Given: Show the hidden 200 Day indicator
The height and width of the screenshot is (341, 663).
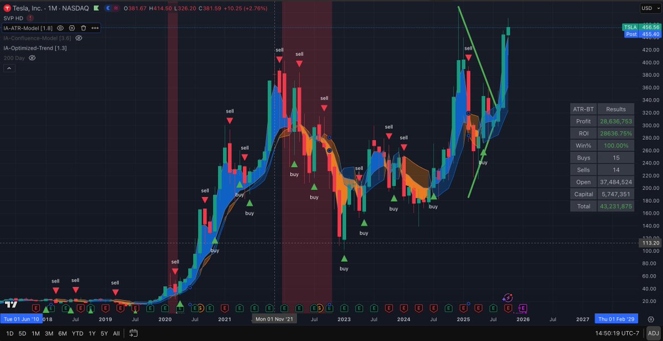Looking at the screenshot, I should tap(32, 58).
